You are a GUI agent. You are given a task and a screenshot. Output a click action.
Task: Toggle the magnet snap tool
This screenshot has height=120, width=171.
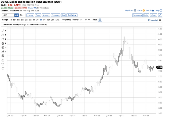3,56
